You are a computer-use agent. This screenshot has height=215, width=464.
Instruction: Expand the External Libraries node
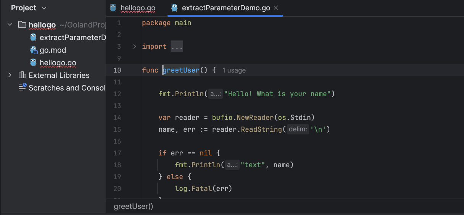(x=10, y=75)
